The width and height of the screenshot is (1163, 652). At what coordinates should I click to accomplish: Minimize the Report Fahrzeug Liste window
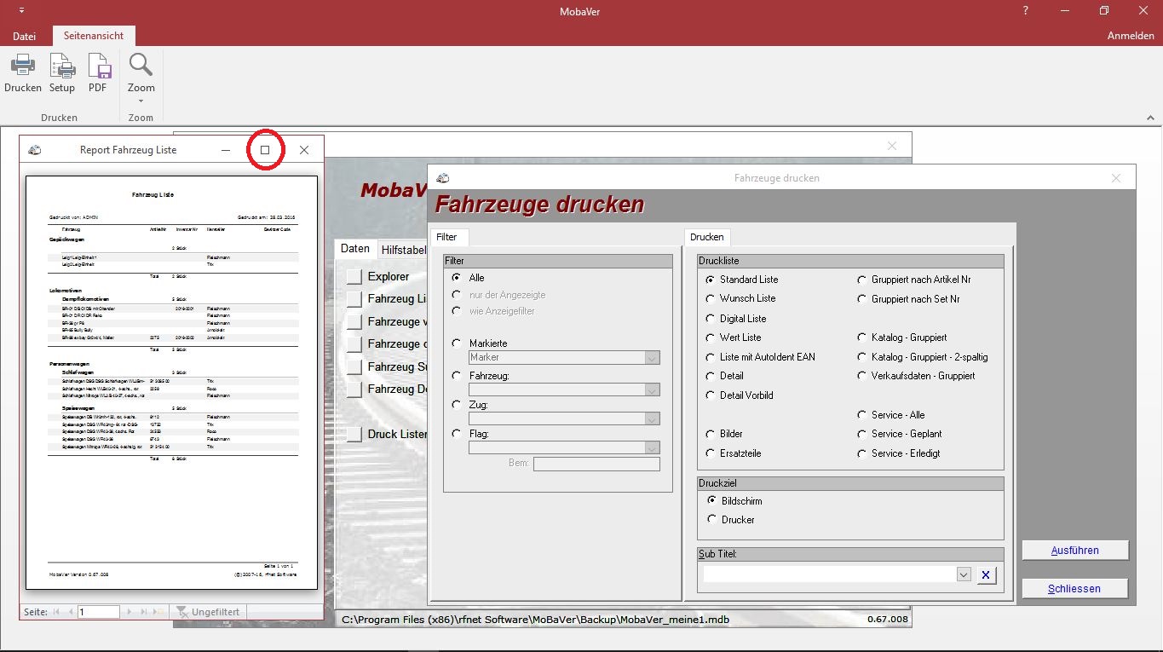(226, 150)
